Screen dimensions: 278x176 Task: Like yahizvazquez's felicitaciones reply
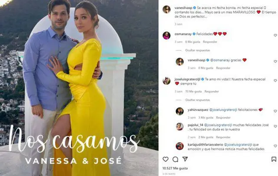(275, 111)
